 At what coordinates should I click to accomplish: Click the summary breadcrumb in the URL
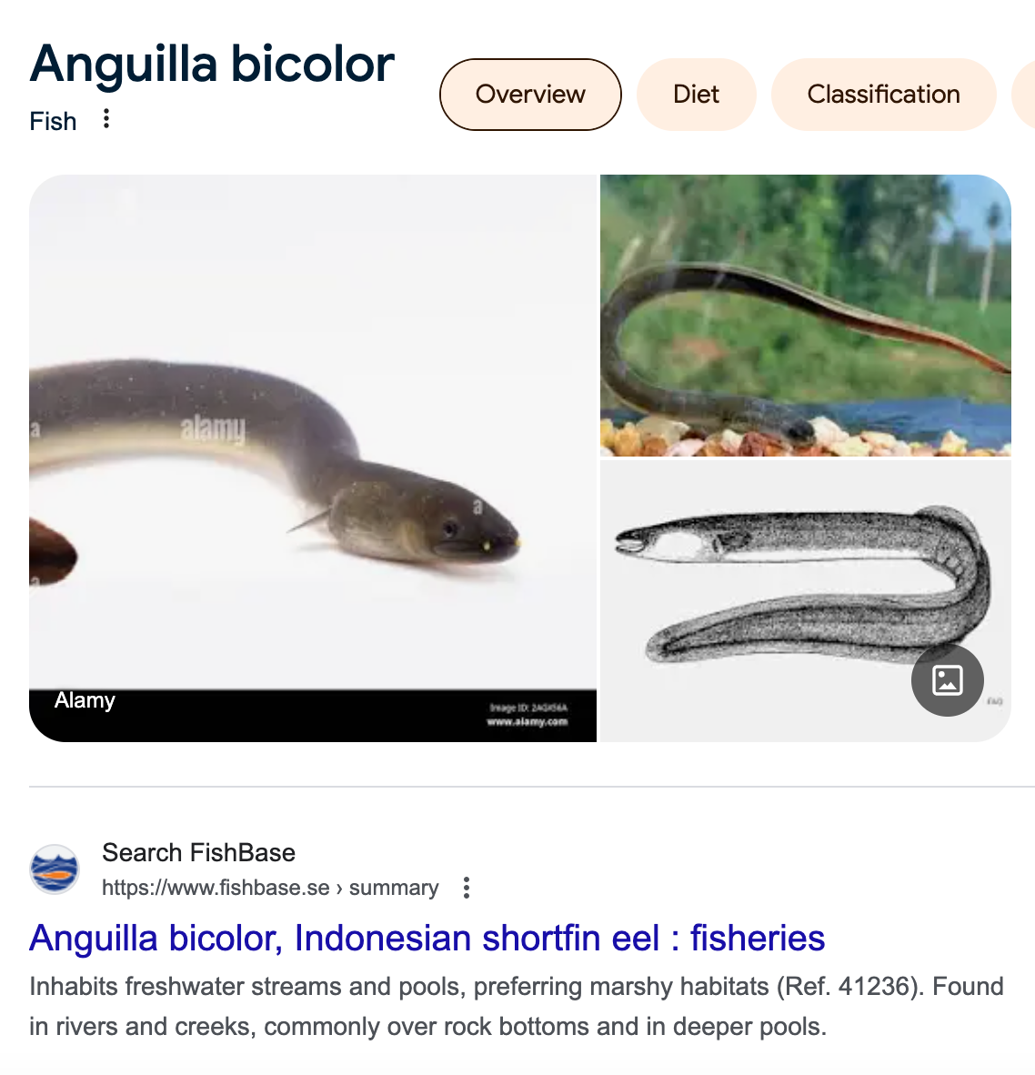click(394, 888)
